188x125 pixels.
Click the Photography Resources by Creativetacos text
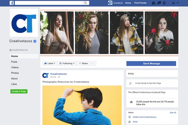tap(66, 82)
